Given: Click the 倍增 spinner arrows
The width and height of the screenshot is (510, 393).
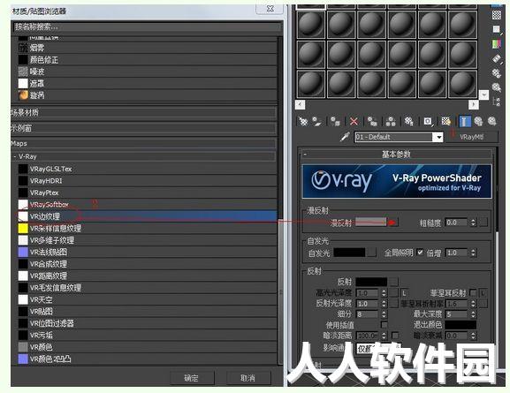Looking at the screenshot, I should pyautogui.click(x=473, y=253).
